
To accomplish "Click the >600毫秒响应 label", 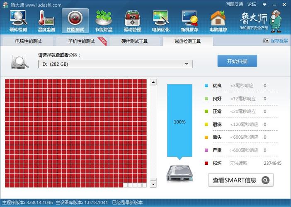I will click(x=244, y=150).
